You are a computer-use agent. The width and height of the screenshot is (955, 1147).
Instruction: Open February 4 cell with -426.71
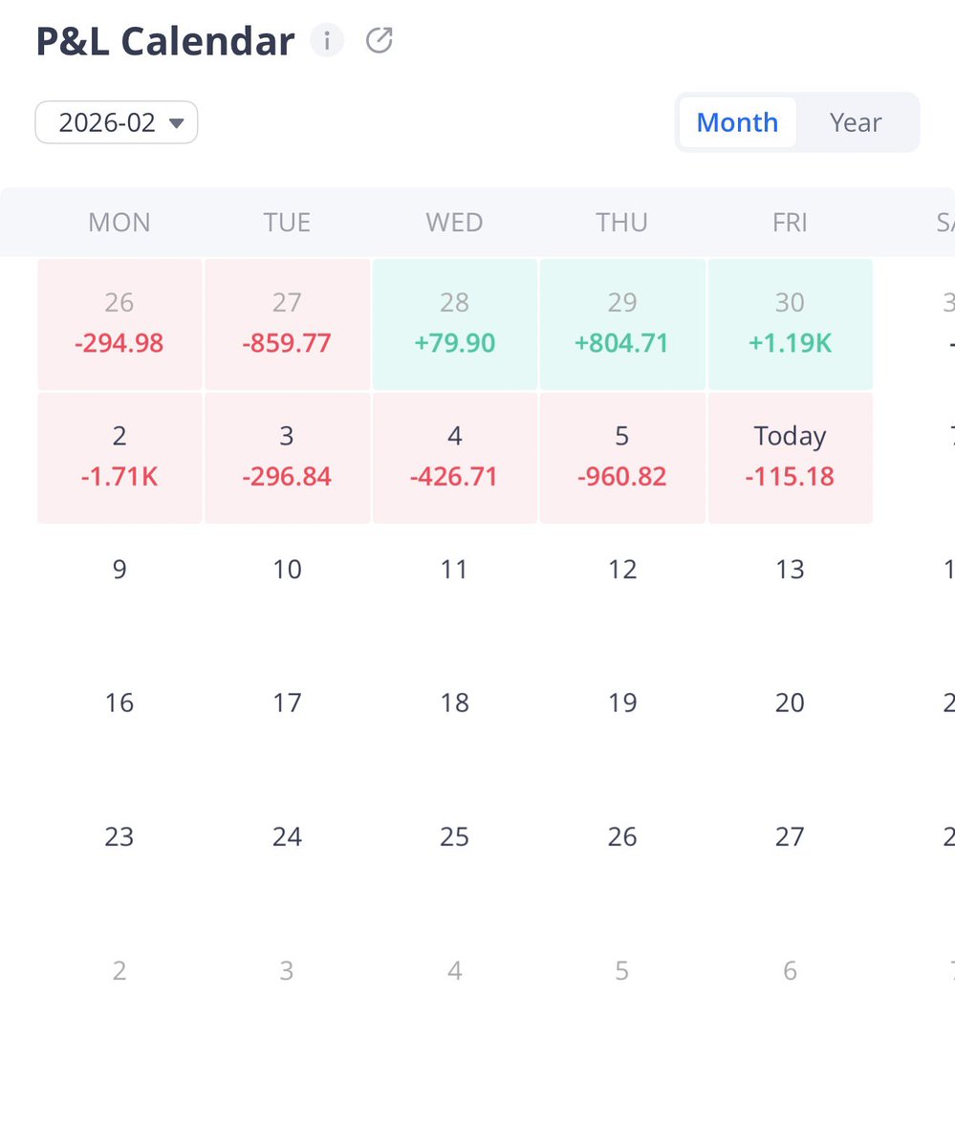[454, 458]
